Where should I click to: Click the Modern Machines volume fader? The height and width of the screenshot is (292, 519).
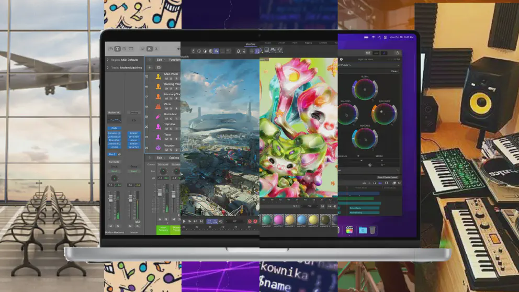110,198
